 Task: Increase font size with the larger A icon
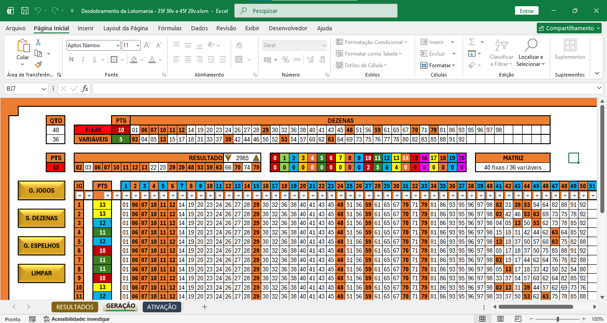point(147,45)
